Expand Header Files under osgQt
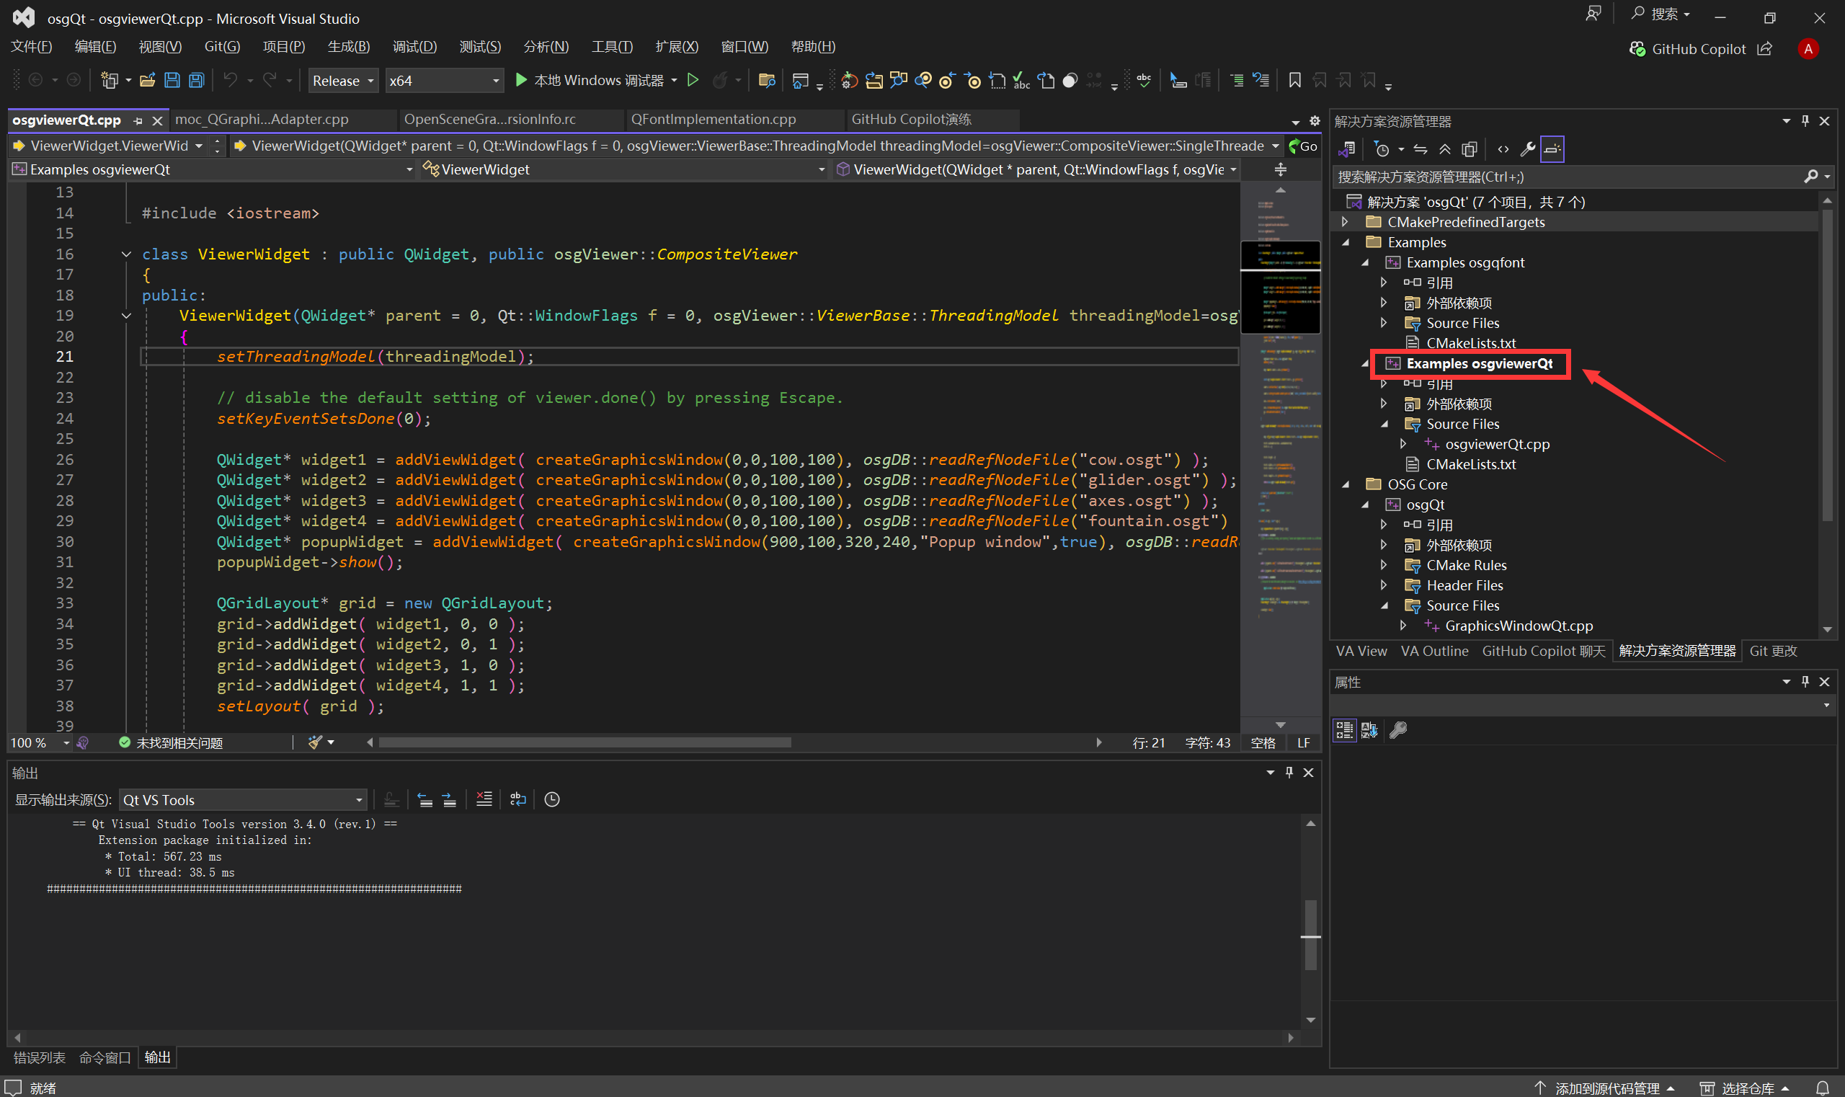Image resolution: width=1845 pixels, height=1097 pixels. (1384, 585)
